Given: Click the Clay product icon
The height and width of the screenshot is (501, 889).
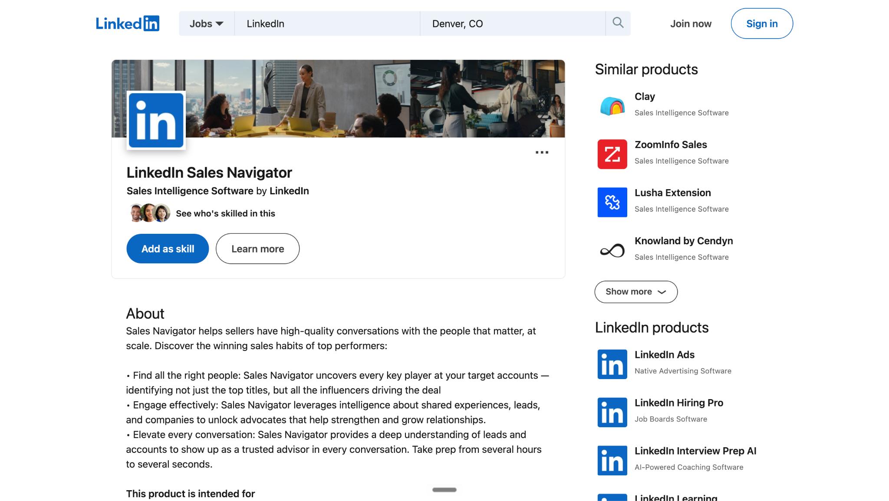Looking at the screenshot, I should pos(612,106).
